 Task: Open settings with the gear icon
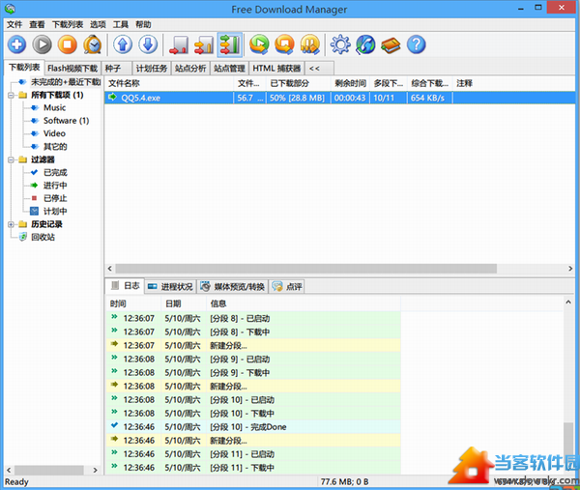pos(340,44)
